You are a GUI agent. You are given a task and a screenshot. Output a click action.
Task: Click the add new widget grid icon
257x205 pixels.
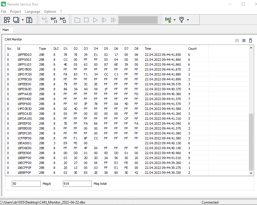(x=7, y=20)
